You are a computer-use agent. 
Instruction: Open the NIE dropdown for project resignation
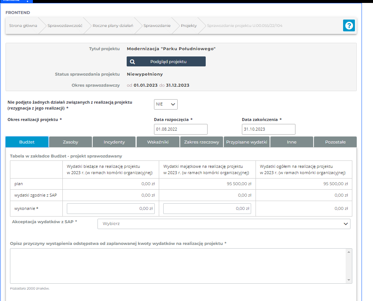(x=166, y=104)
